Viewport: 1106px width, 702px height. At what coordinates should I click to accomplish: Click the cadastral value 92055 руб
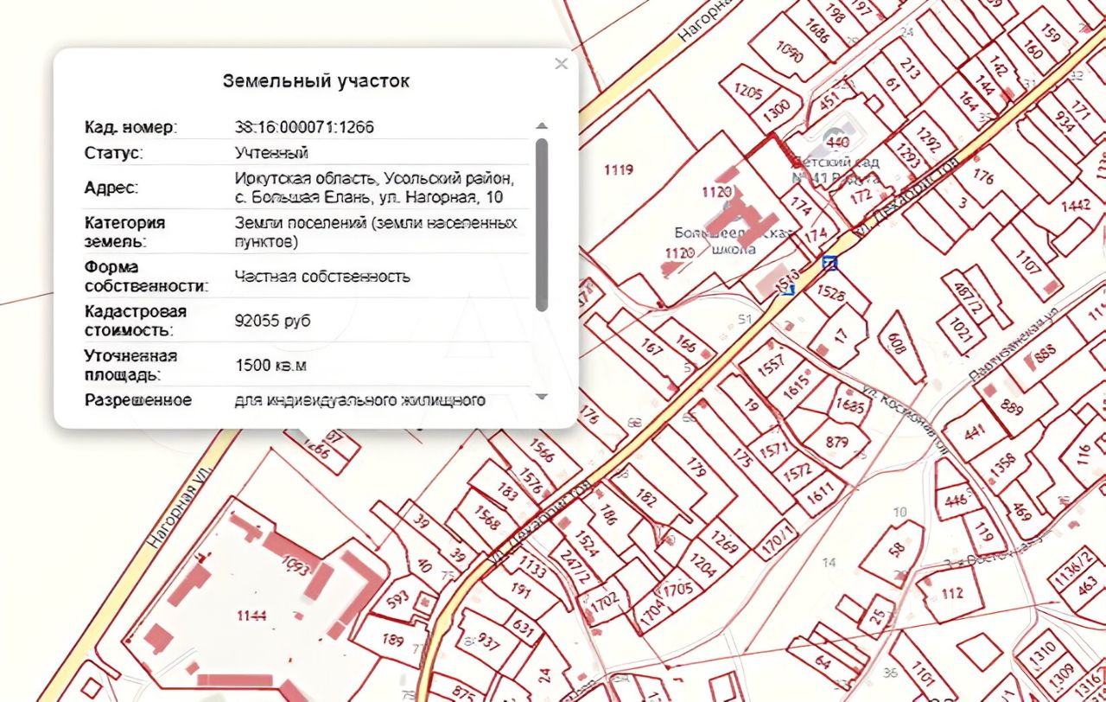(x=272, y=322)
